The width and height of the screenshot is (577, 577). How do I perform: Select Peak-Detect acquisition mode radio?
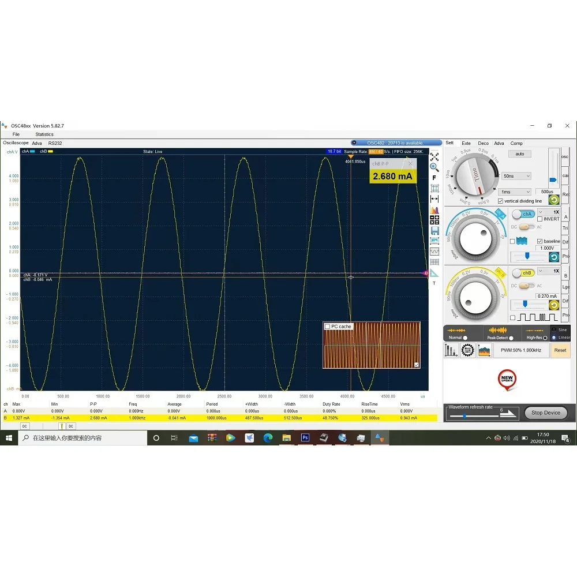click(511, 338)
